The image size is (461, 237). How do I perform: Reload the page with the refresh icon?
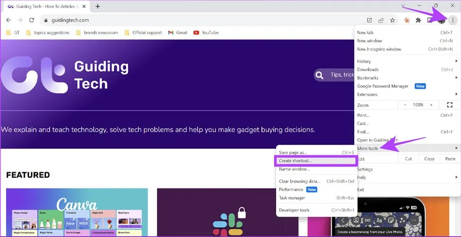[x=31, y=20]
